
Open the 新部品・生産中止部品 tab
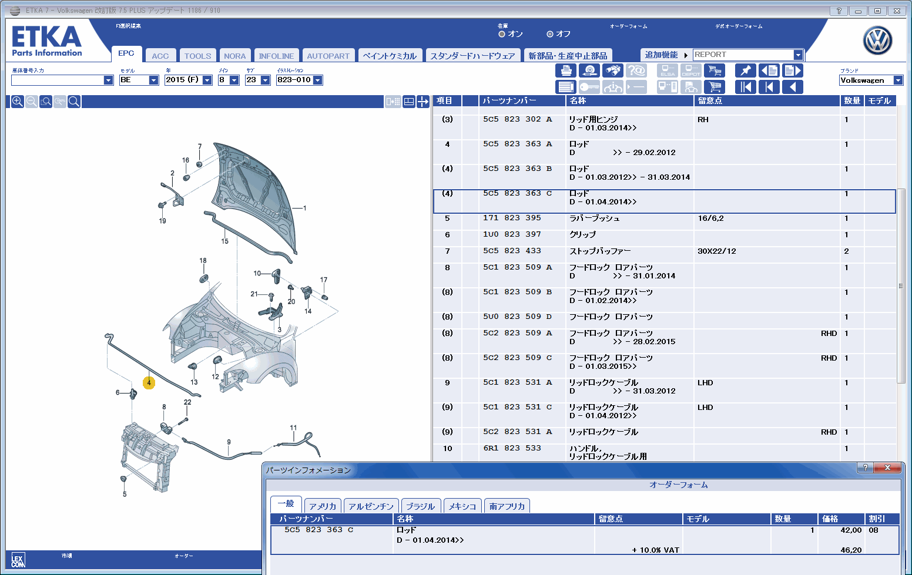click(x=568, y=56)
